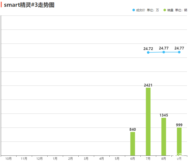Click the 12月 axis label
189x162 pixels.
click(x=40, y=159)
